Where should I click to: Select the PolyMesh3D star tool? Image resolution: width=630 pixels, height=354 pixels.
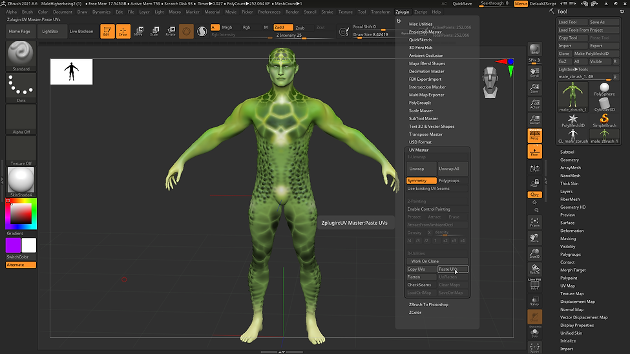coord(573,121)
